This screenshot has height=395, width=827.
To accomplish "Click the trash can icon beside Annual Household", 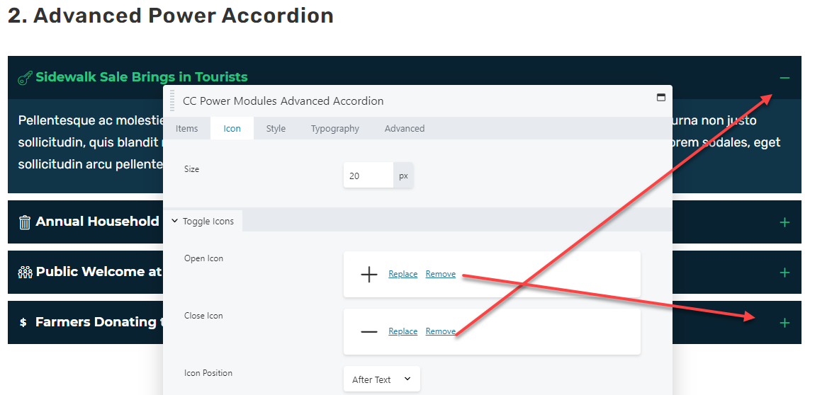I will click(25, 222).
